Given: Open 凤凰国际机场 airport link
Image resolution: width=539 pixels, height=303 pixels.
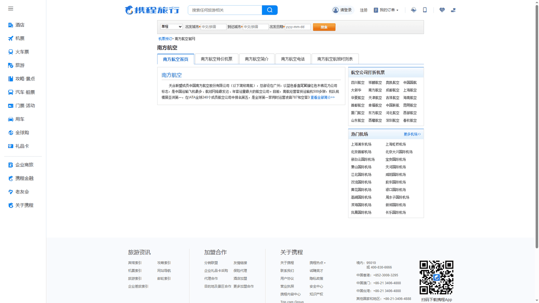Looking at the screenshot, I should pos(361,212).
